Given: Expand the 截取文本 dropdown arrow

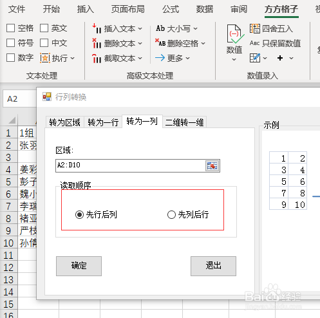Looking at the screenshot, I should [140, 58].
